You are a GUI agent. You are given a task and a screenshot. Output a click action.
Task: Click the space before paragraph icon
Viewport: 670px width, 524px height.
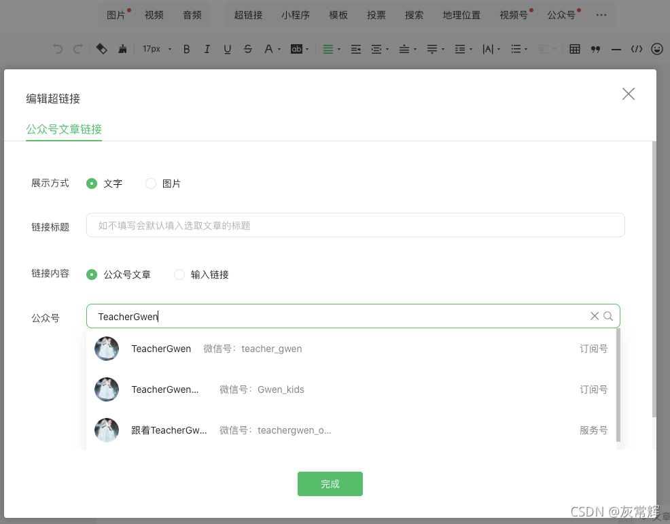tap(404, 49)
